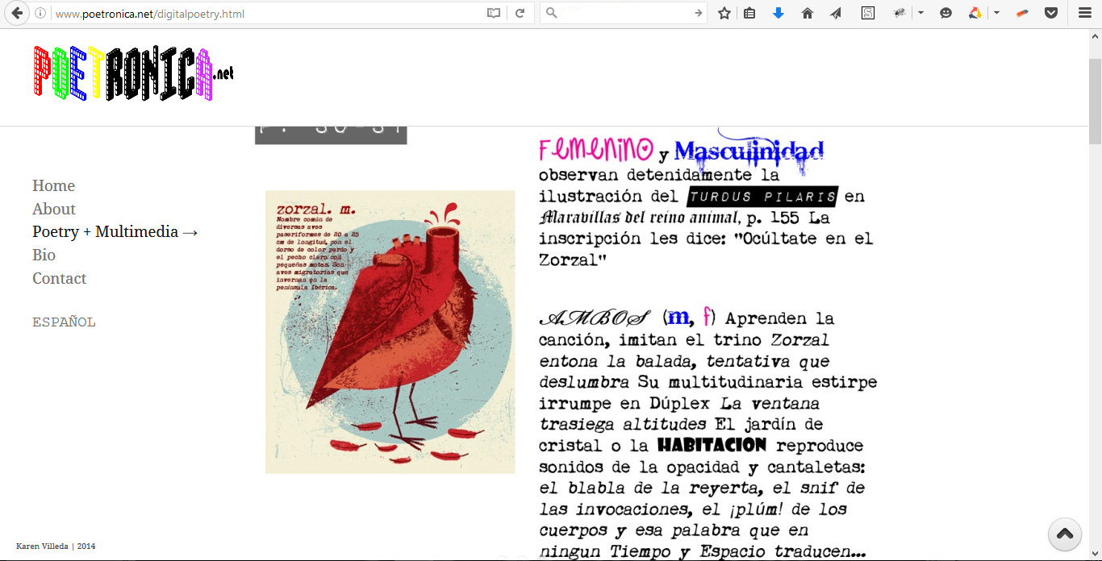
Task: Click the search magnifier icon
Action: pos(552,14)
